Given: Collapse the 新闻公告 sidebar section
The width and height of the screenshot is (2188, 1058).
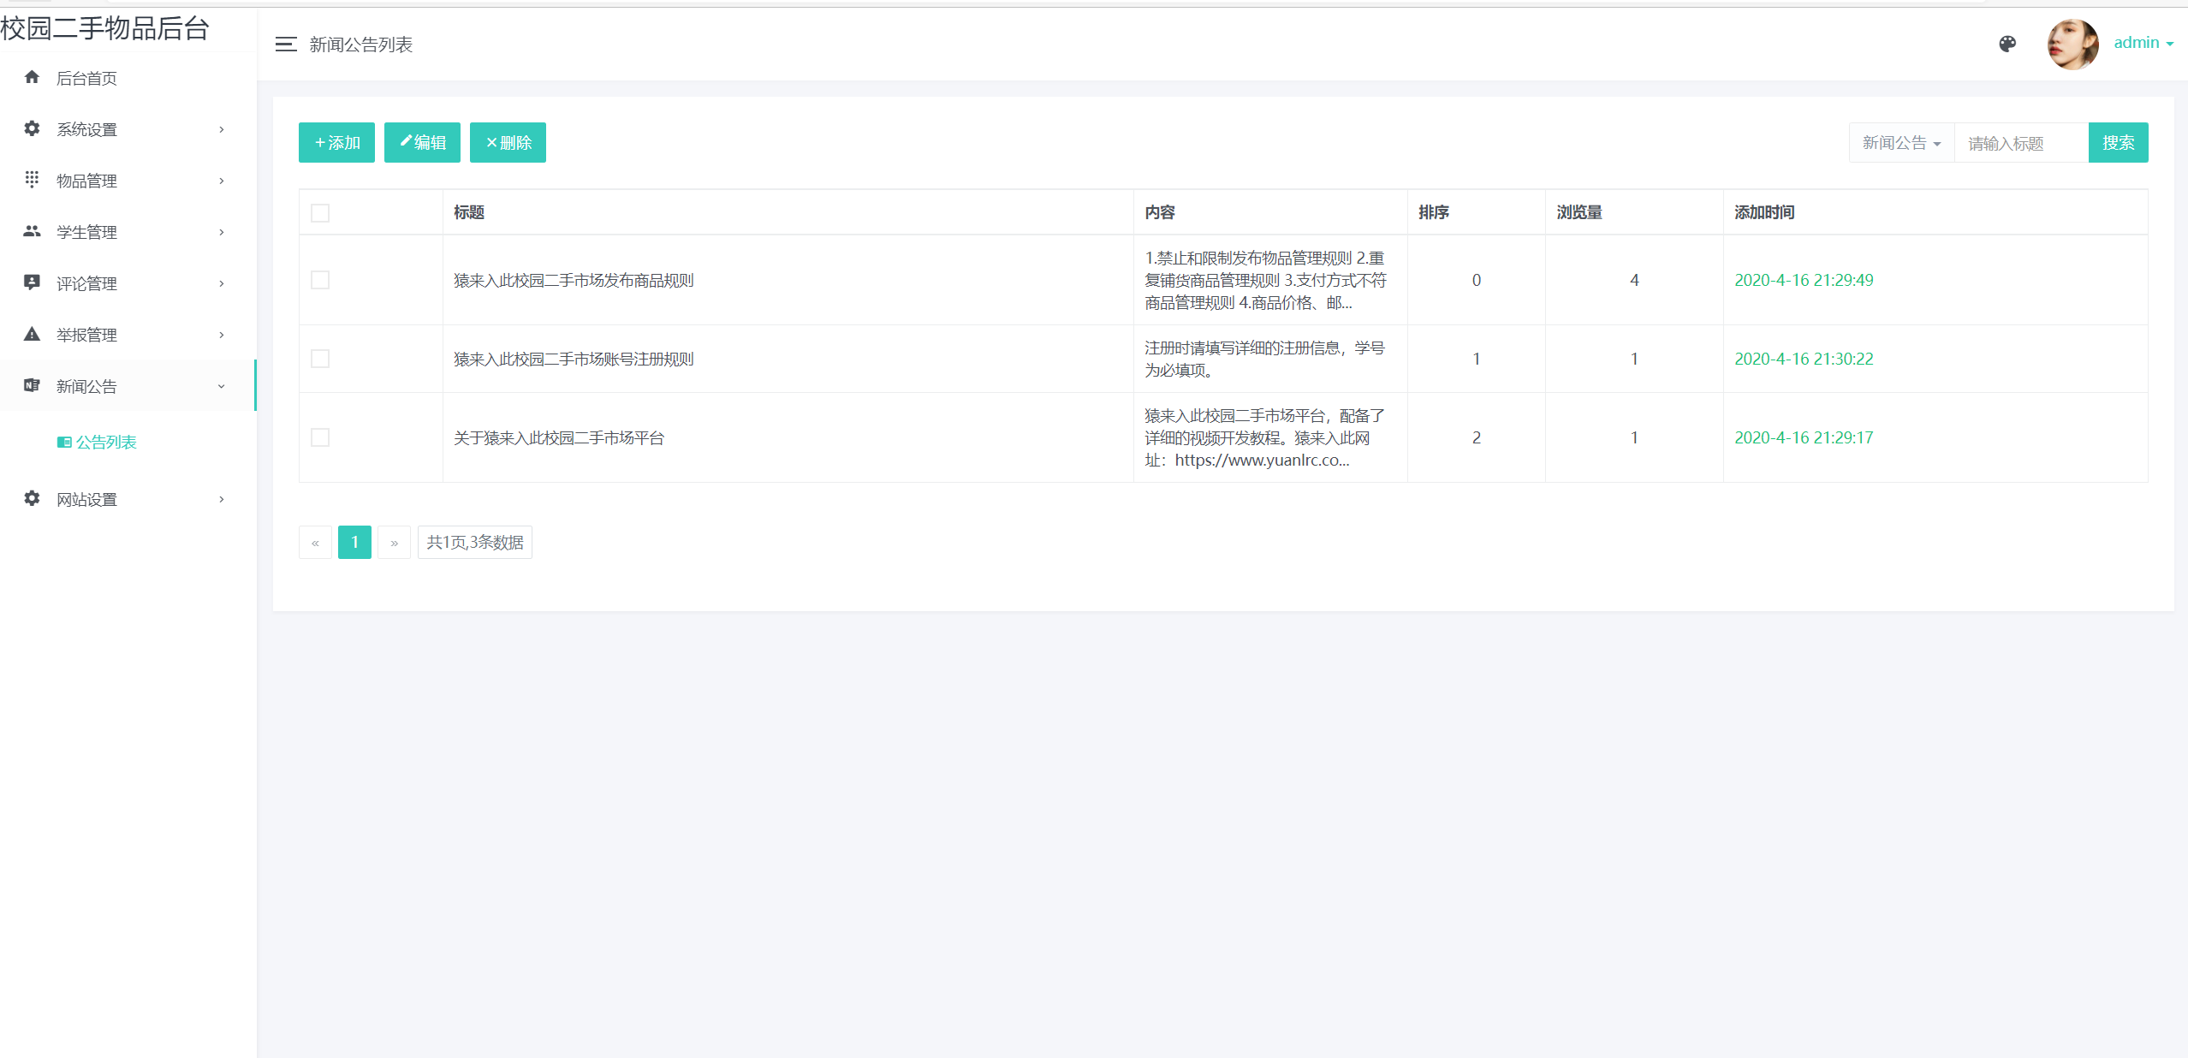Looking at the screenshot, I should coord(223,386).
